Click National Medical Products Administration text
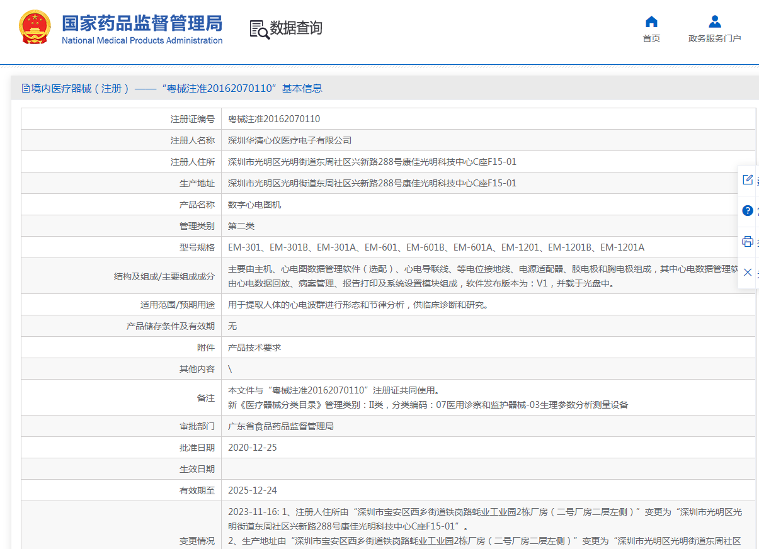759x549 pixels. coord(142,40)
